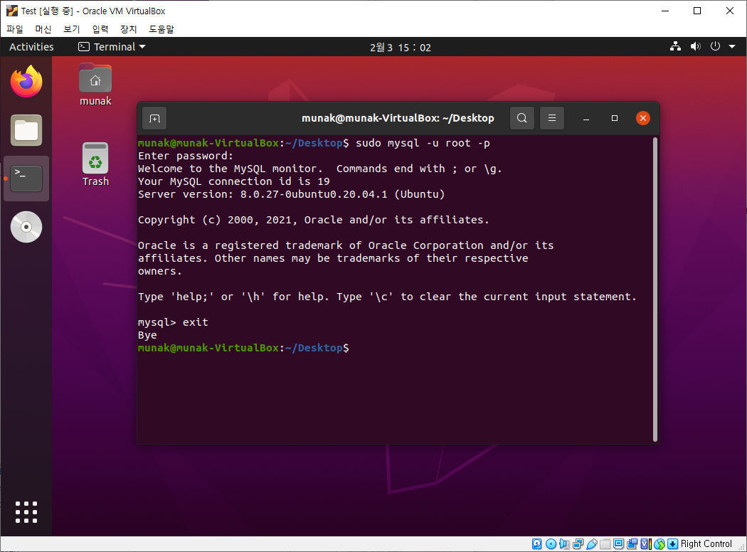This screenshot has height=552, width=747.
Task: Click the 'sudo mysql -u root -p' command text
Action: click(423, 143)
